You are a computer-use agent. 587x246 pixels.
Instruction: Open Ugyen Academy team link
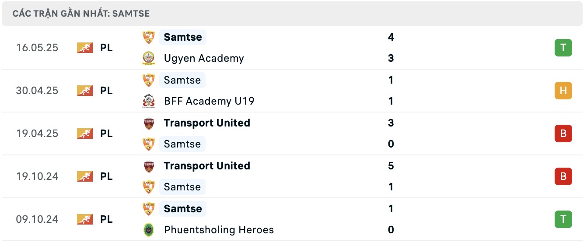pyautogui.click(x=204, y=58)
